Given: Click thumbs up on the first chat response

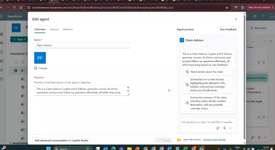Looking at the screenshot, I should 259,63.
